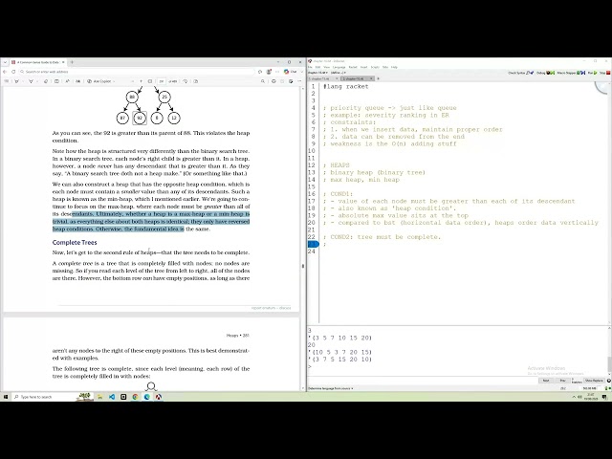This screenshot has height=459, width=612.
Task: Show hidden taskbar tray icons
Action: pos(574,397)
